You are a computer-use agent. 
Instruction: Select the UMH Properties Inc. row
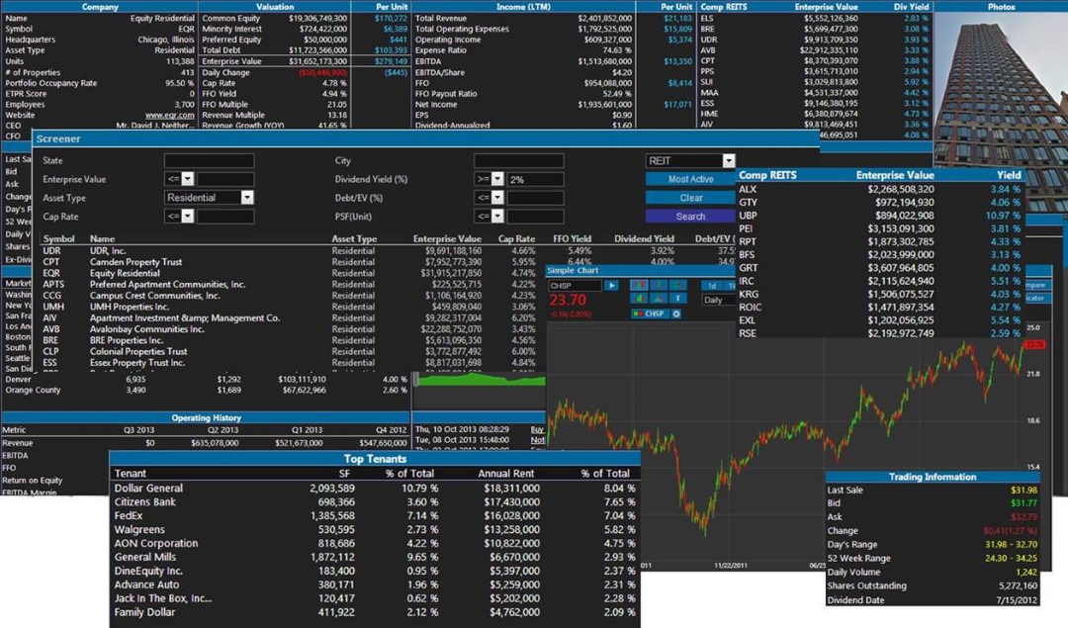point(293,308)
